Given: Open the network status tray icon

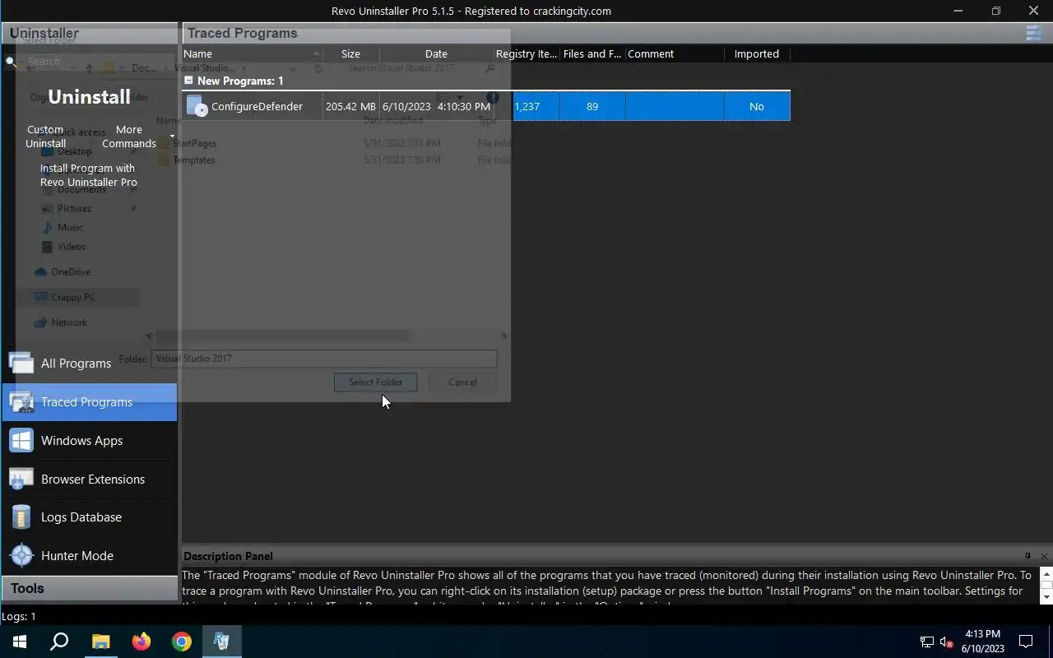Looking at the screenshot, I should pyautogui.click(x=926, y=642).
